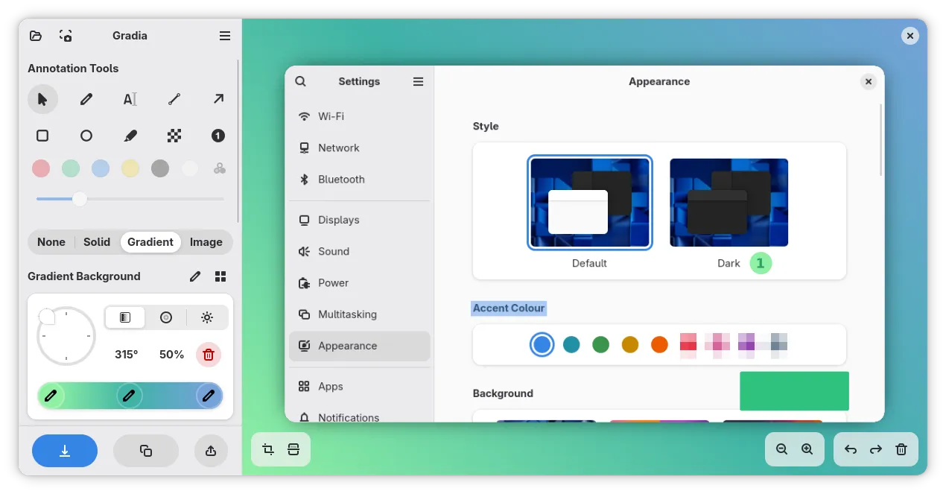Open the Settings window hamburger menu
Screen dimensions: 946x494
point(418,81)
